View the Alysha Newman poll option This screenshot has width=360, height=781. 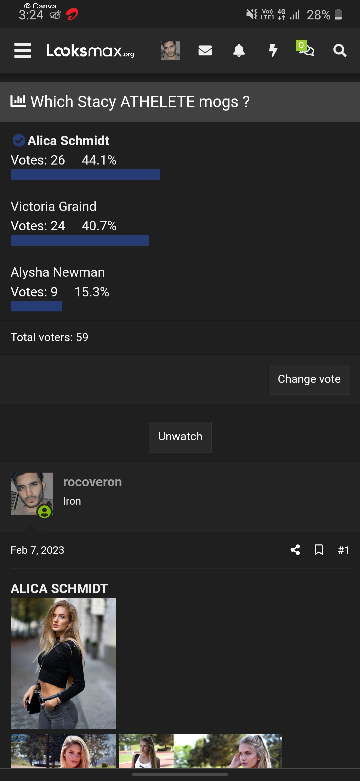click(58, 272)
